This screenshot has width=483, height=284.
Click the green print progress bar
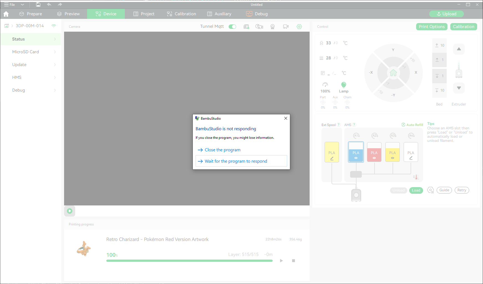click(189, 261)
